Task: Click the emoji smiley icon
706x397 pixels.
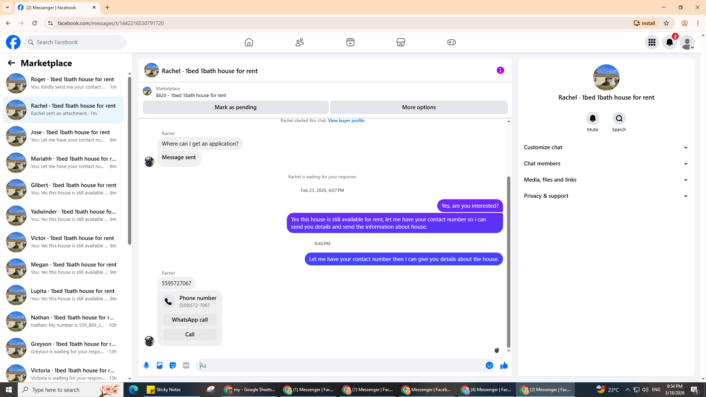Action: (489, 365)
